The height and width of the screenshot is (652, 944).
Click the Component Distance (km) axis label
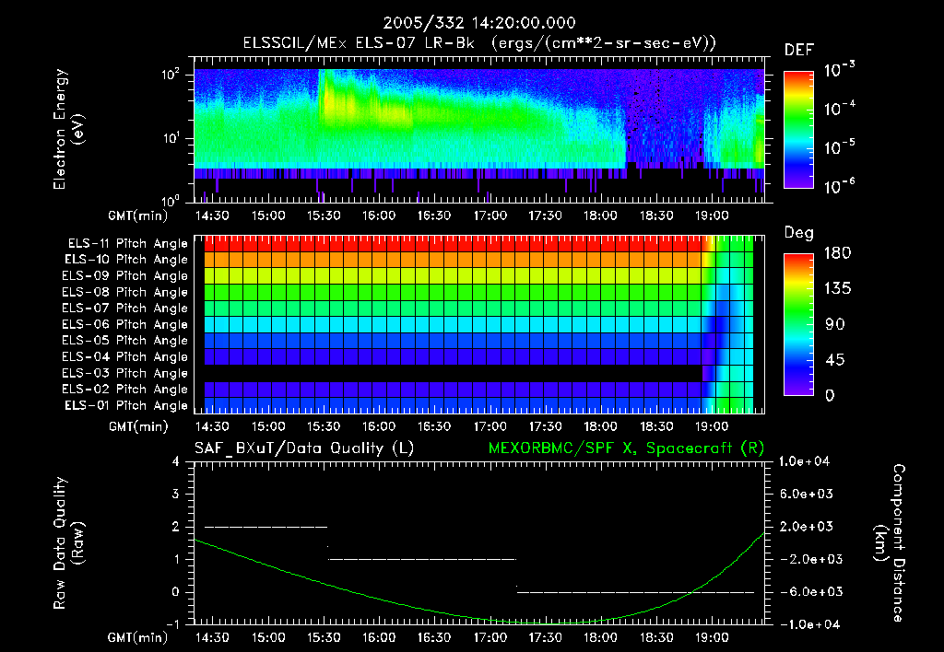pos(890,543)
